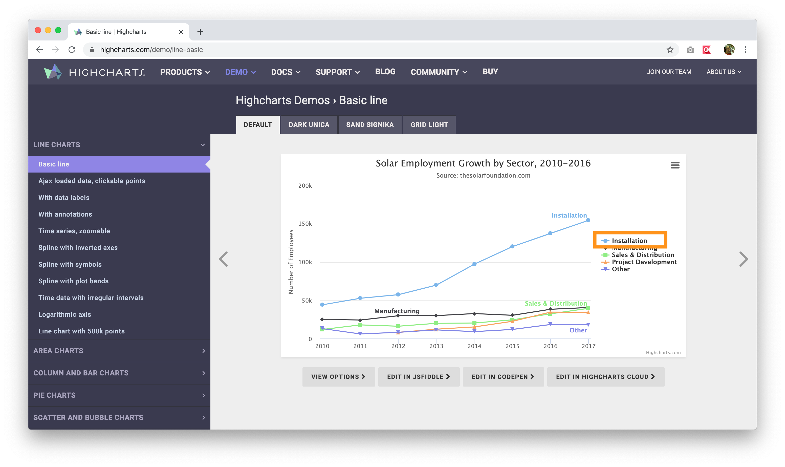Click the camera extension icon

[x=690, y=50]
